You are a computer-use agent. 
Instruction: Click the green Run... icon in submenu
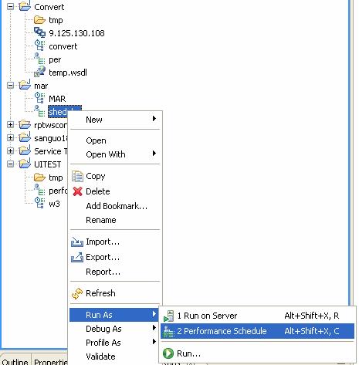pos(168,353)
